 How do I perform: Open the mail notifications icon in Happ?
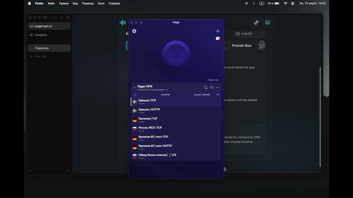pos(218,38)
